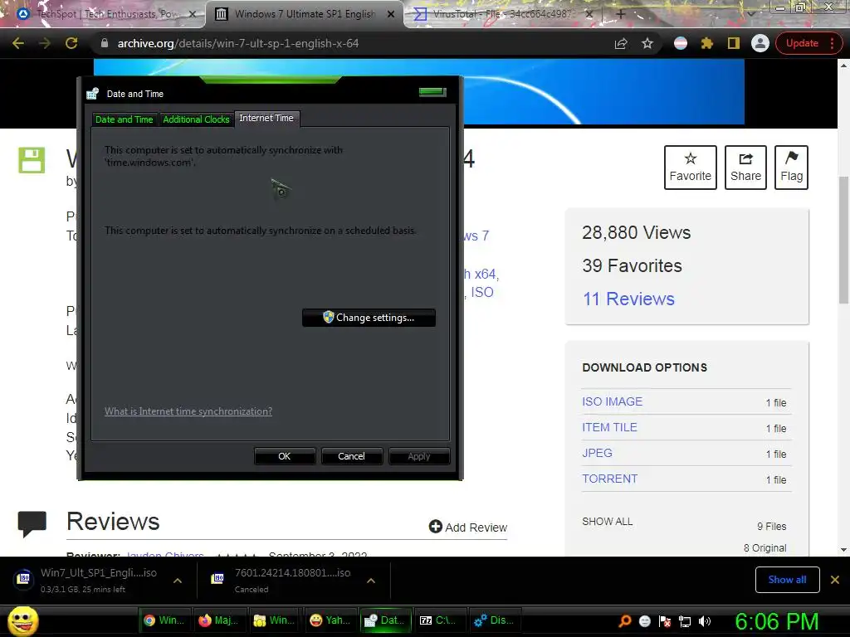Open the smiley Start button
Screen dimensions: 850x637
[22, 620]
